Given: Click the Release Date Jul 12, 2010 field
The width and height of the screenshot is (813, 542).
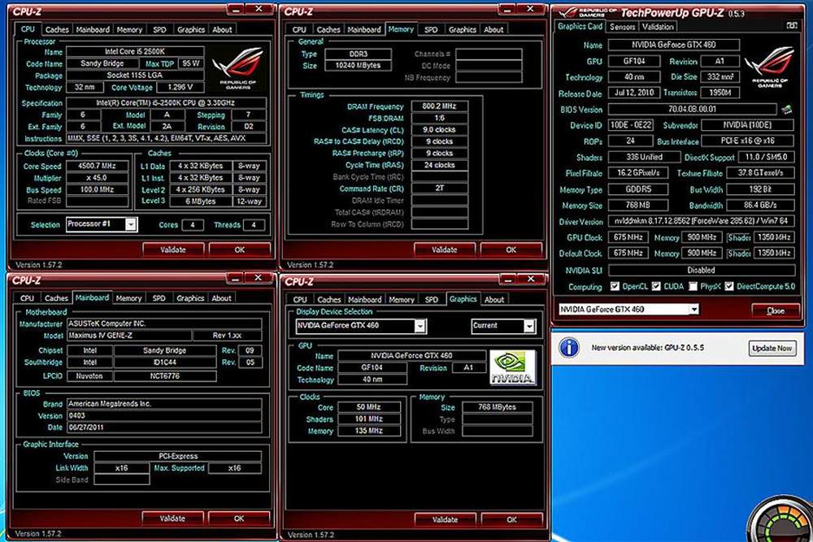Looking at the screenshot, I should click(633, 93).
